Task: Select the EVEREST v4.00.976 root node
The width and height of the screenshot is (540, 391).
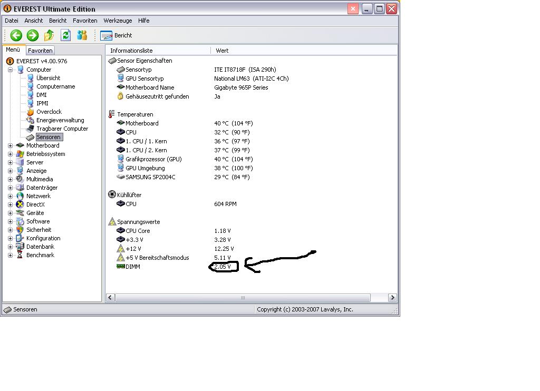Action: [x=42, y=61]
